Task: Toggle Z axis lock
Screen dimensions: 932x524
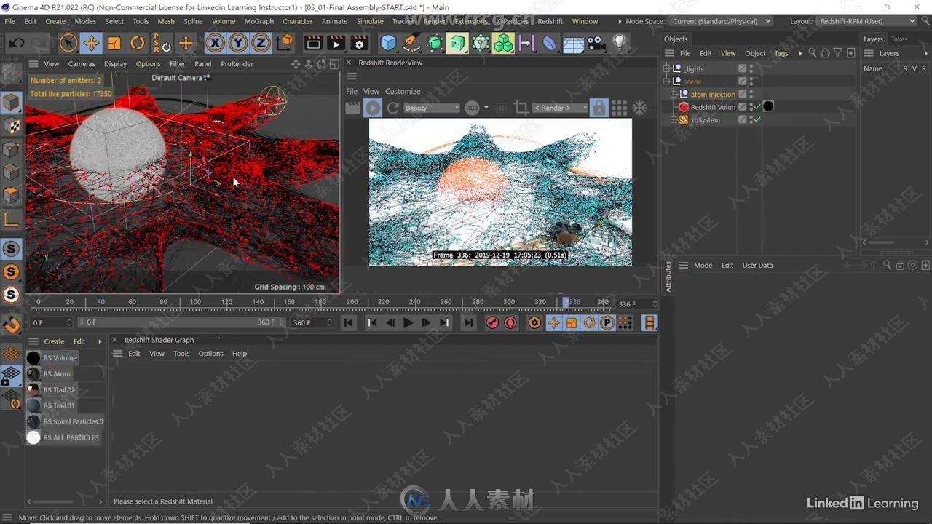Action: tap(261, 44)
